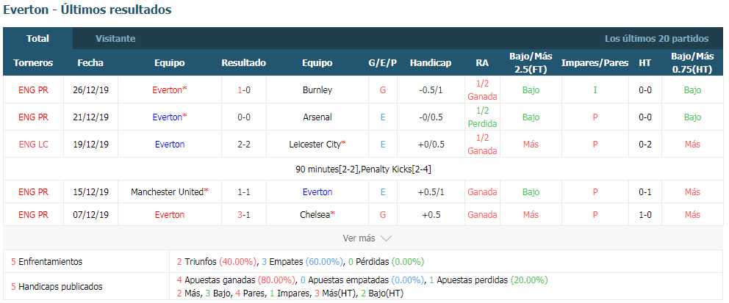Viewport: 729px width, 303px height.
Task: Open the 1-0 result against Burnley
Action: (x=244, y=90)
